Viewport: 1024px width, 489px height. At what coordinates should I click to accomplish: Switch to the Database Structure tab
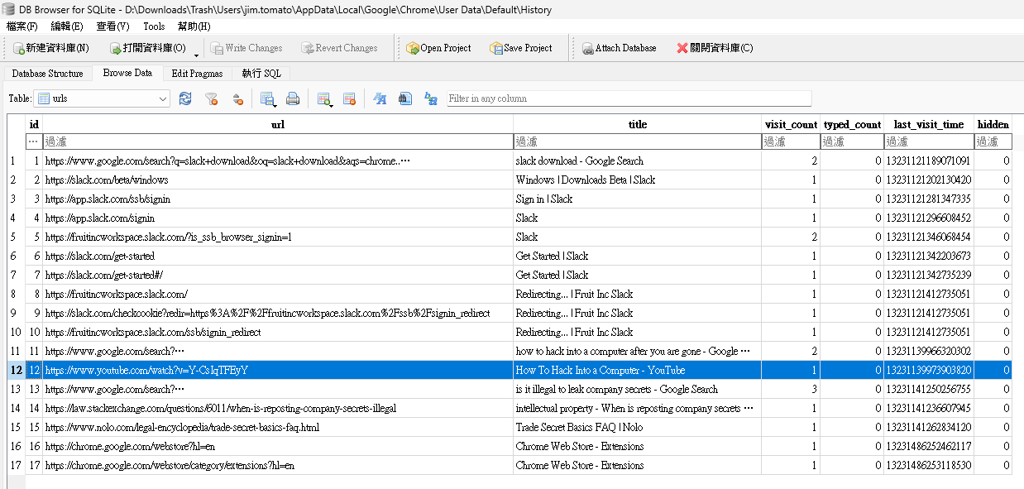(47, 74)
